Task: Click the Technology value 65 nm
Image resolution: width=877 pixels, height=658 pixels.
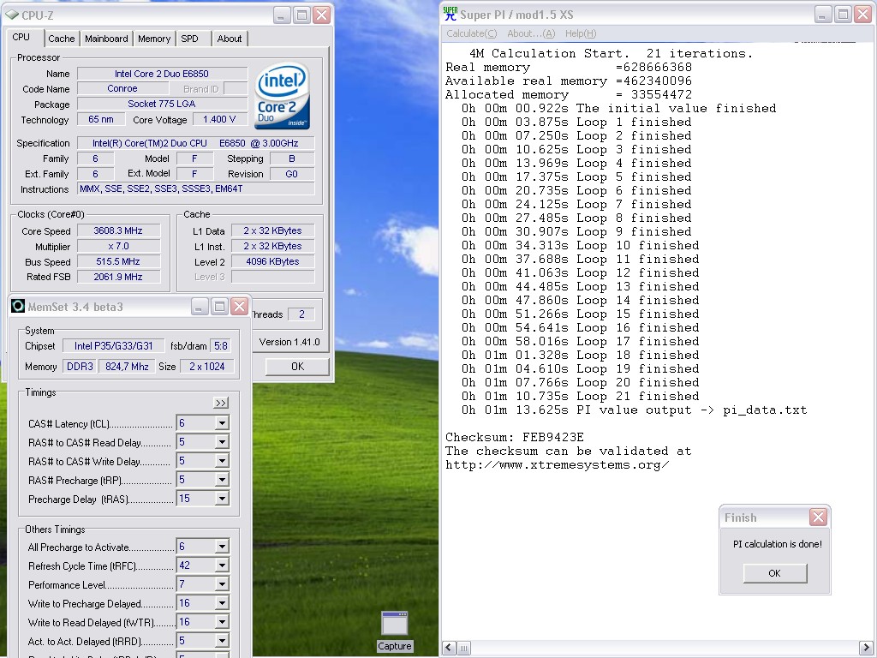Action: pos(101,119)
